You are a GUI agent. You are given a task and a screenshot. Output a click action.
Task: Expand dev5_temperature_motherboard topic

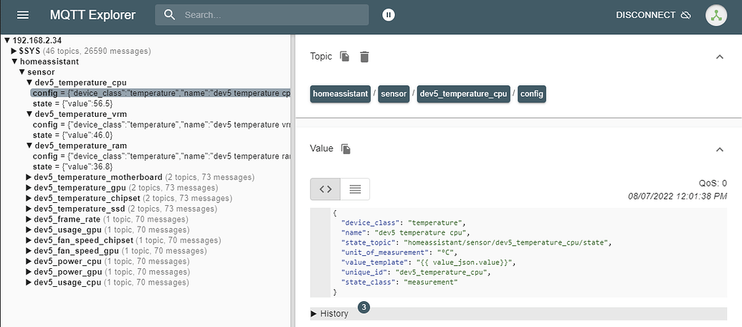(29, 177)
